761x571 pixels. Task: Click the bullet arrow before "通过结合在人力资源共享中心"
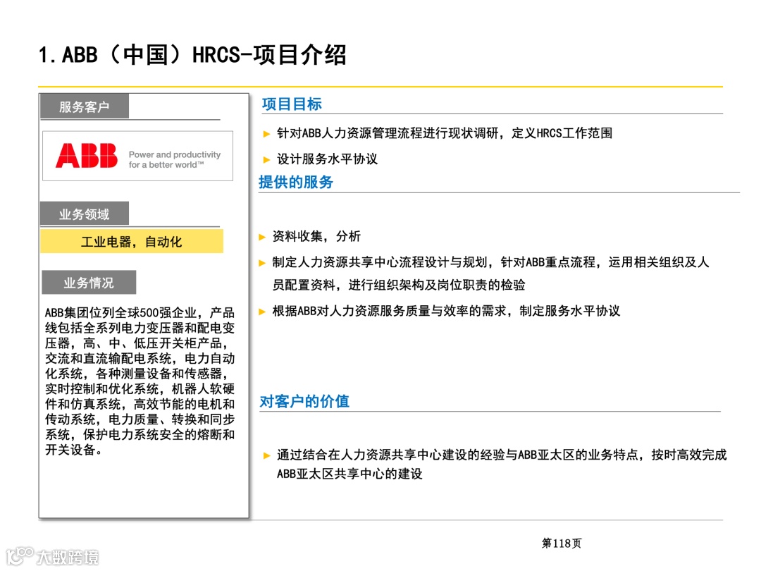(x=266, y=455)
